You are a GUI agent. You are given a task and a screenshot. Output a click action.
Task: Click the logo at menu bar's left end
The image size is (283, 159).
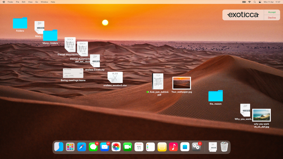(x=4, y=2)
